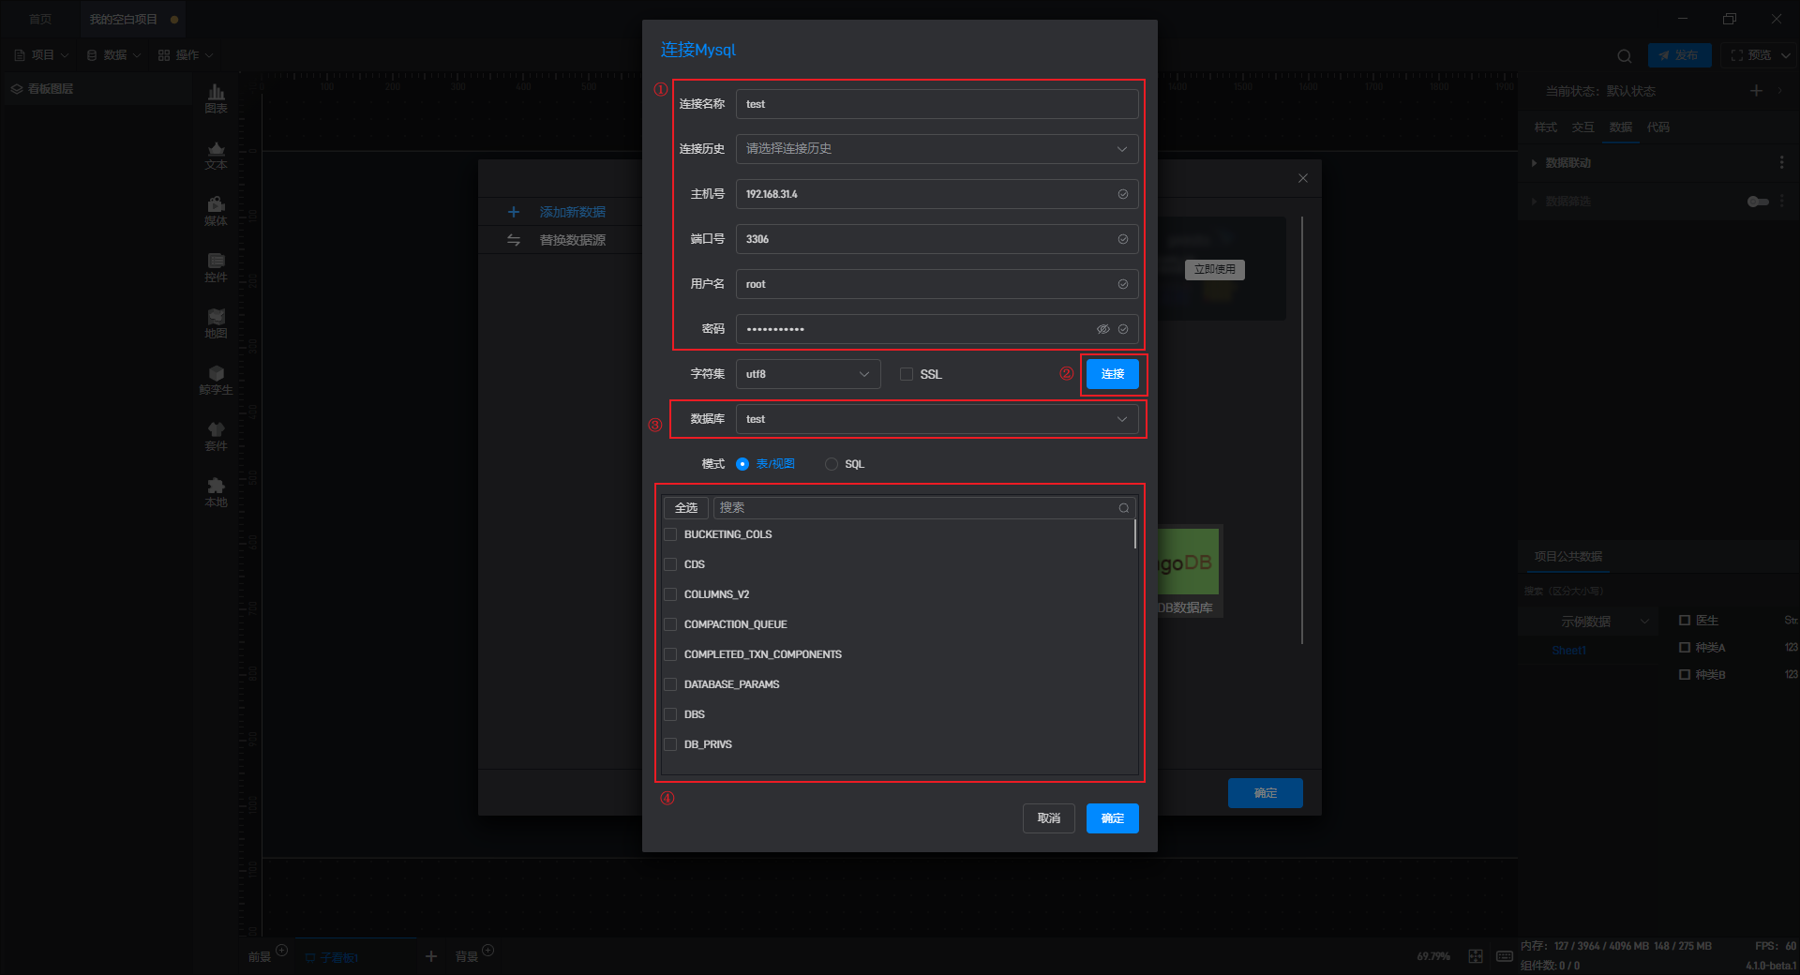Image resolution: width=1800 pixels, height=975 pixels.
Task: Open the 套件 (kits) sidebar icon
Action: coord(216,436)
